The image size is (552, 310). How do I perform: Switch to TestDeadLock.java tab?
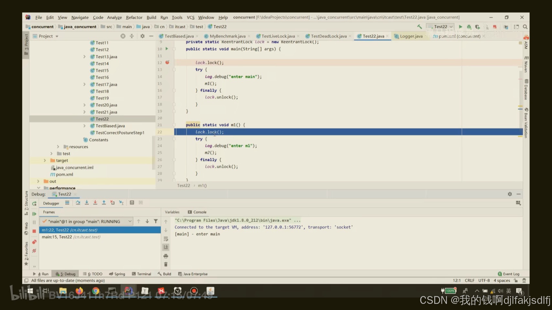[x=329, y=36]
